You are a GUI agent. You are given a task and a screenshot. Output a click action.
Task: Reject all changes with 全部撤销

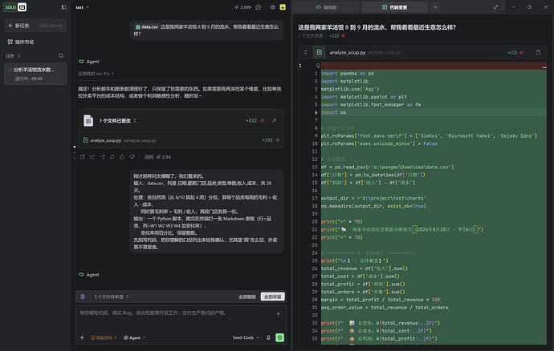click(247, 297)
